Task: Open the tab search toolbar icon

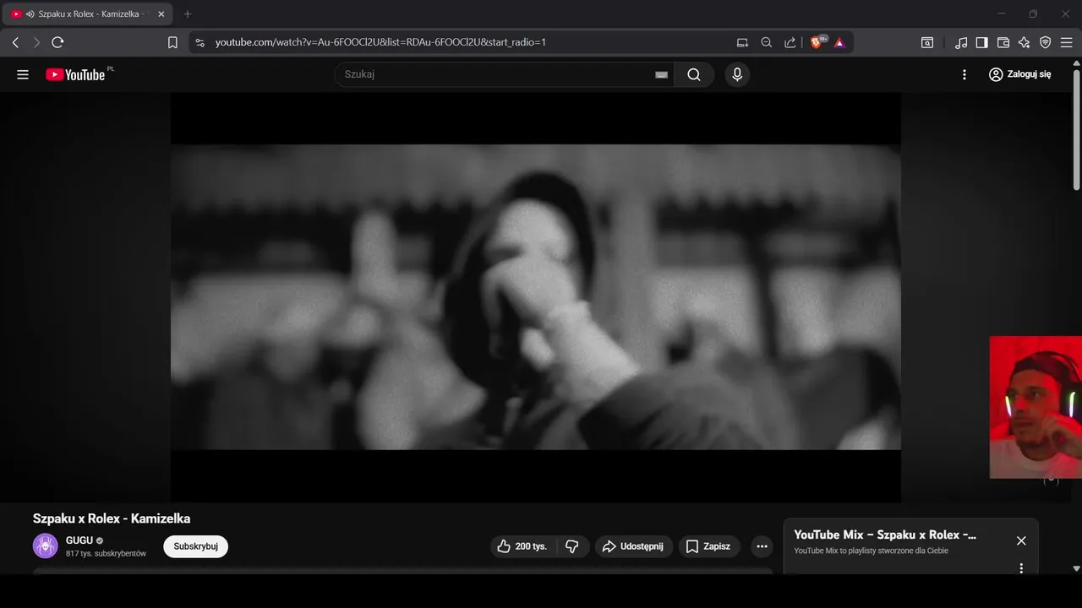Action: (927, 42)
